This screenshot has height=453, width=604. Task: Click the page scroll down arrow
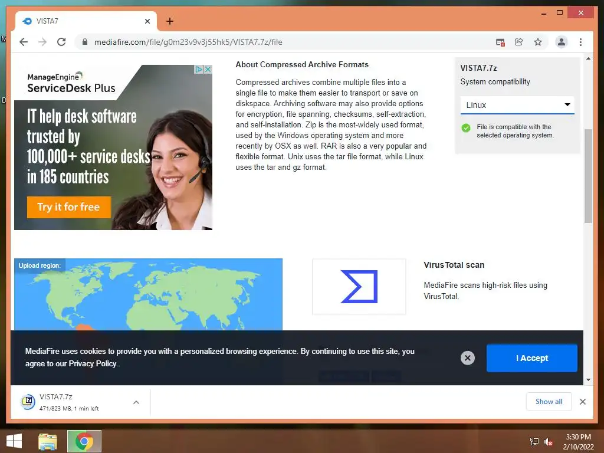coord(588,380)
